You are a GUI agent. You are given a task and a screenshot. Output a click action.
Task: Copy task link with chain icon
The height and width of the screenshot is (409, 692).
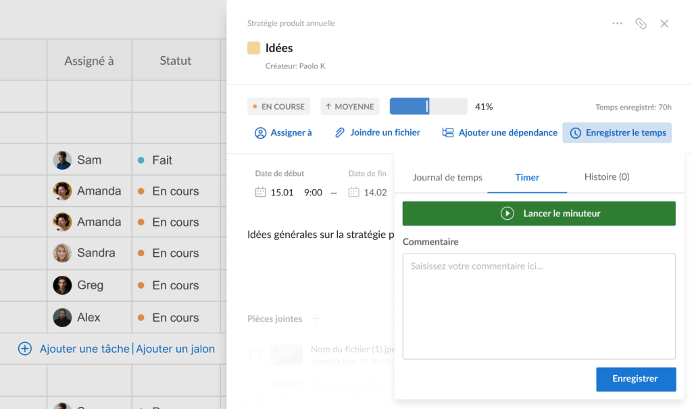point(641,24)
